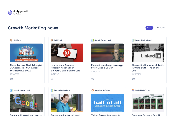Click the eye icon on LinkedIn China card
This screenshot has height=116, width=174.
click(133, 79)
